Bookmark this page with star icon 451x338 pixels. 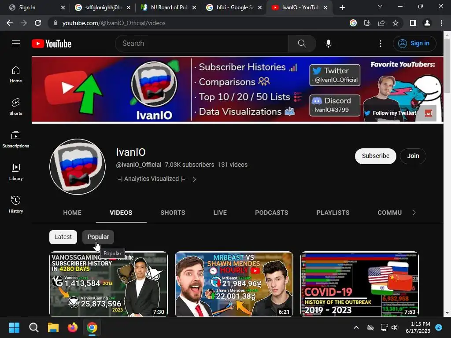point(396,23)
